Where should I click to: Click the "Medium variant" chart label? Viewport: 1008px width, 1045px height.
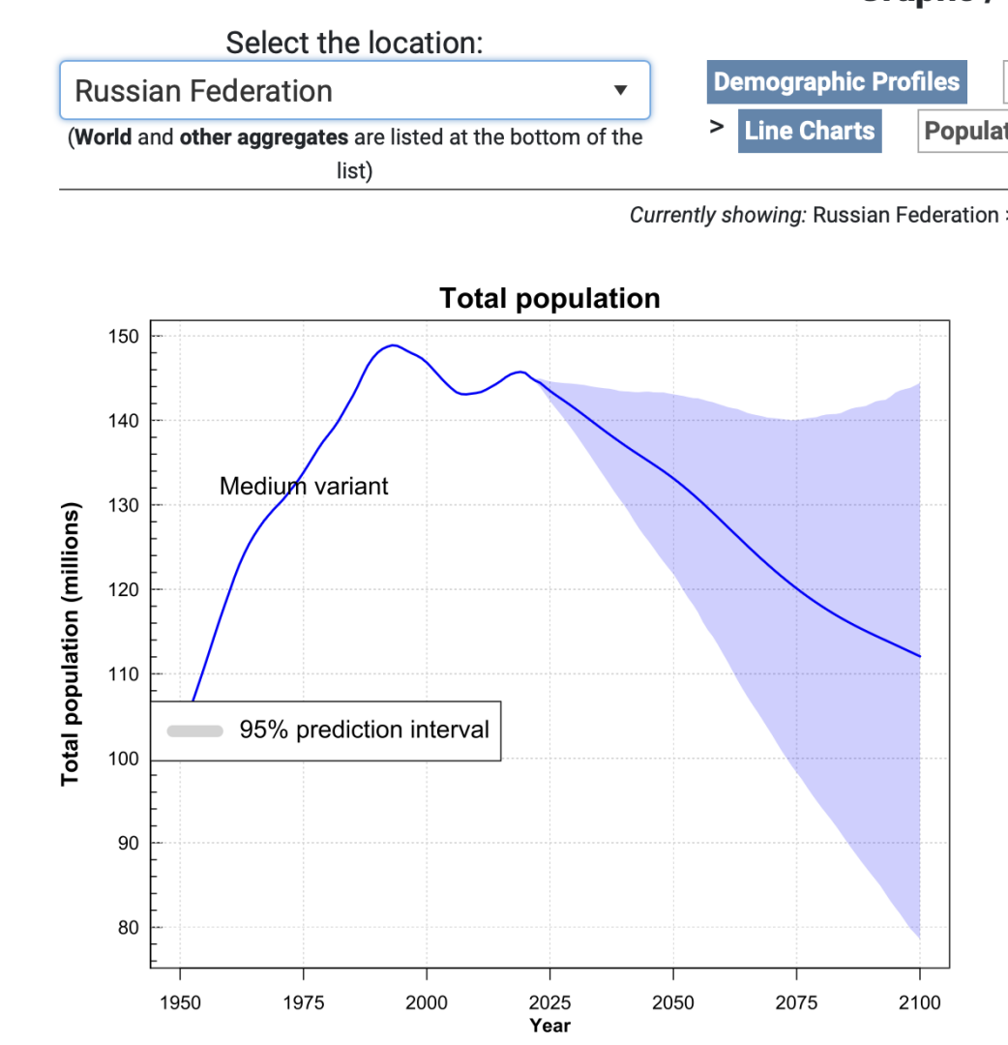click(304, 486)
